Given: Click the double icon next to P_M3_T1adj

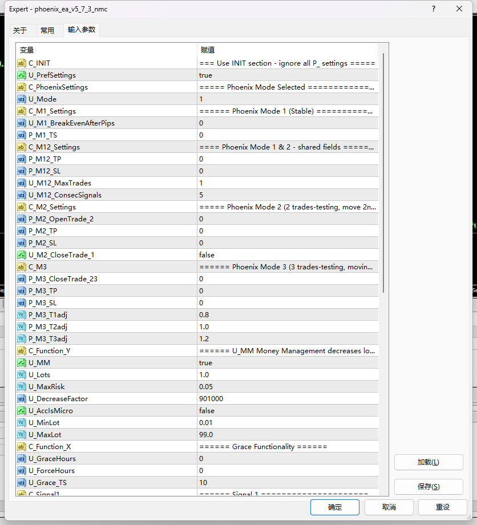Looking at the screenshot, I should point(22,315).
